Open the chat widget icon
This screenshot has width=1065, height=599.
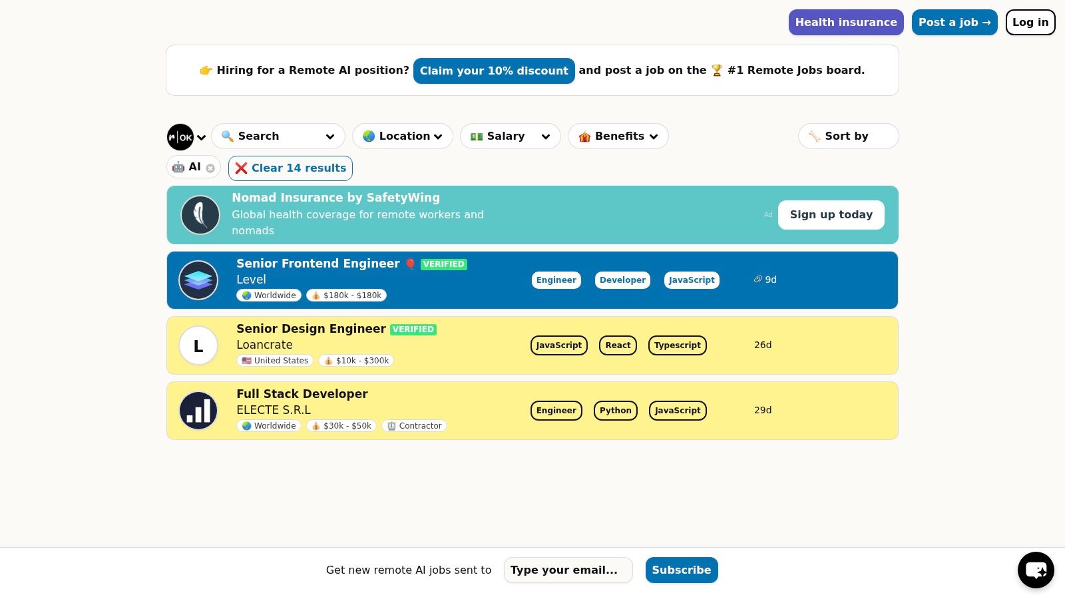[x=1036, y=570]
